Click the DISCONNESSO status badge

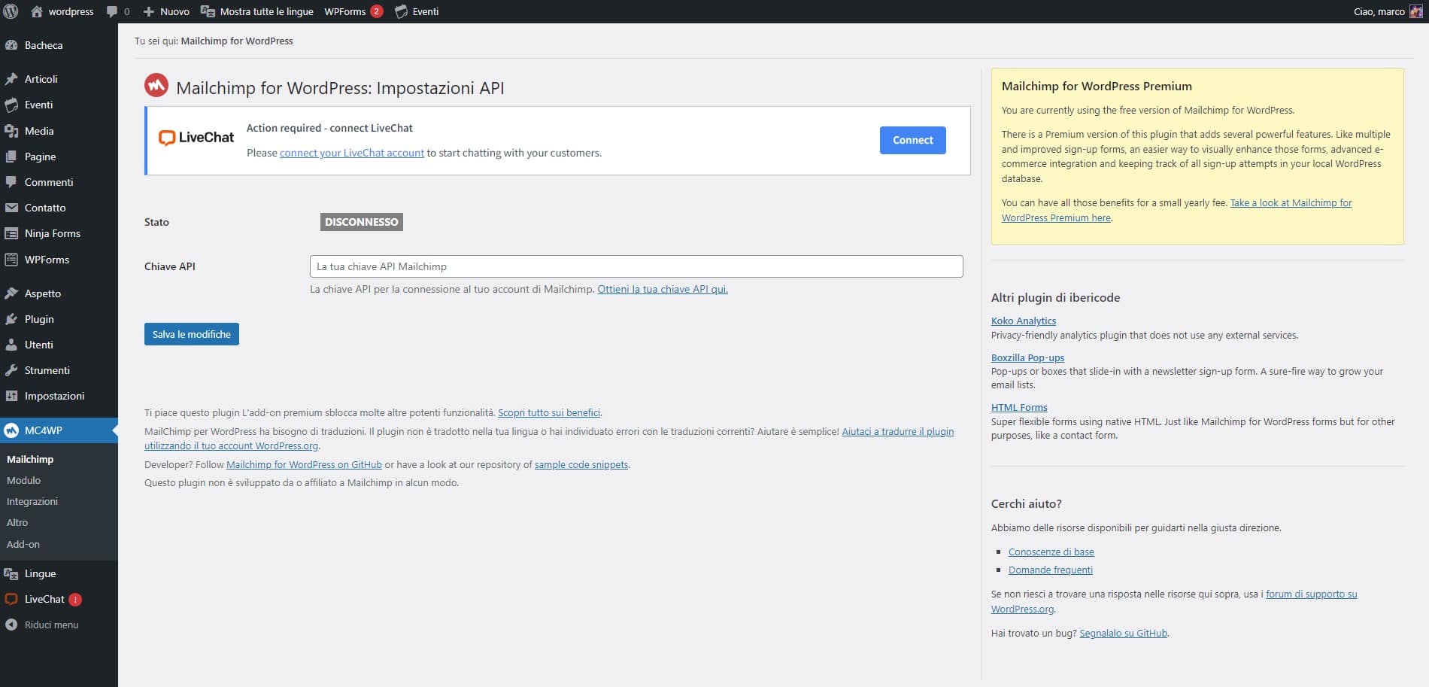362,222
